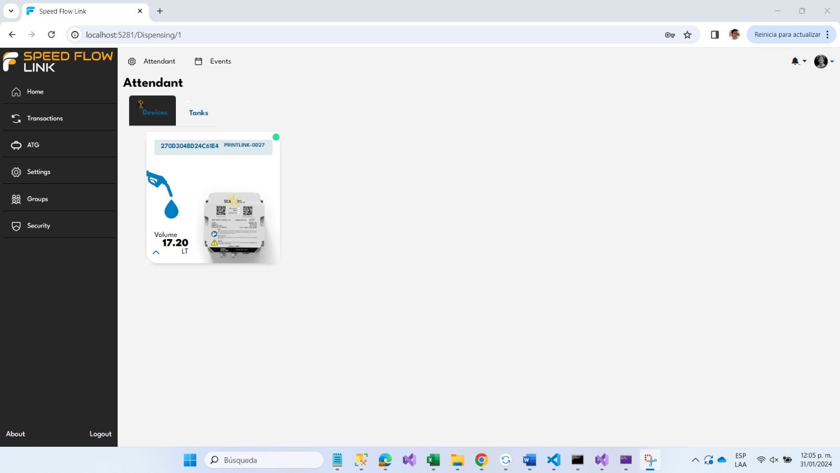The height and width of the screenshot is (473, 840).
Task: Open the notifications bell dropdown
Action: pos(797,61)
